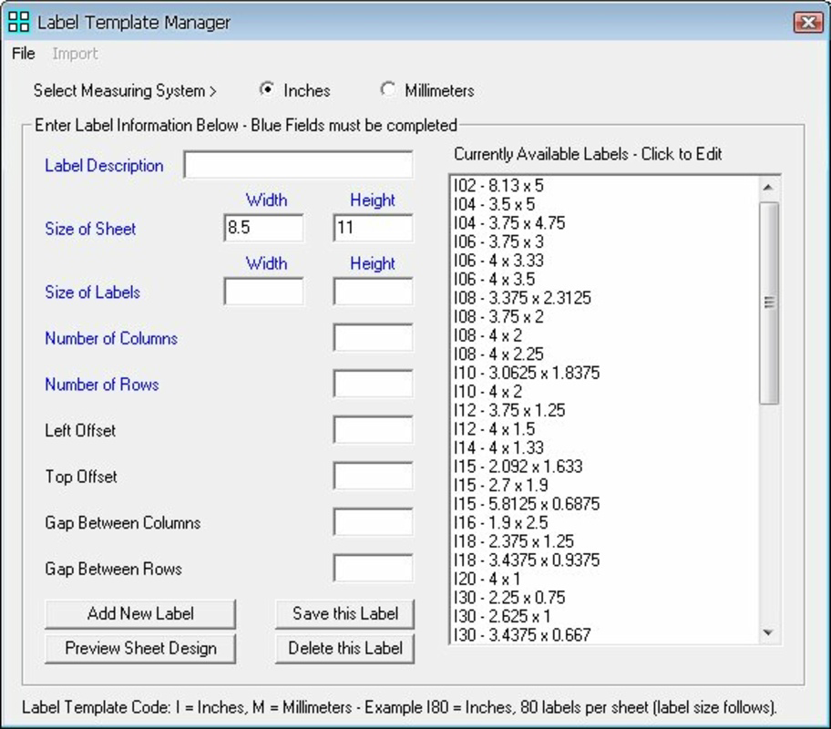This screenshot has width=831, height=729.
Task: Select the Millimeters radio button
Action: [x=387, y=89]
